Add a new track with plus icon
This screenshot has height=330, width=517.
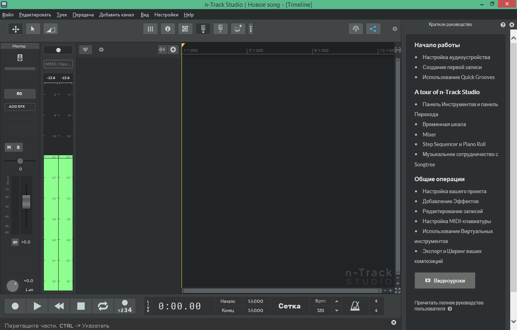[x=173, y=49]
